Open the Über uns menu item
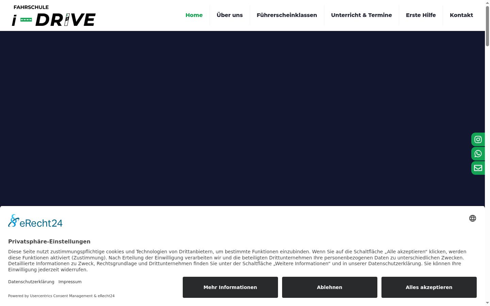The height and width of the screenshot is (306, 490). click(230, 15)
